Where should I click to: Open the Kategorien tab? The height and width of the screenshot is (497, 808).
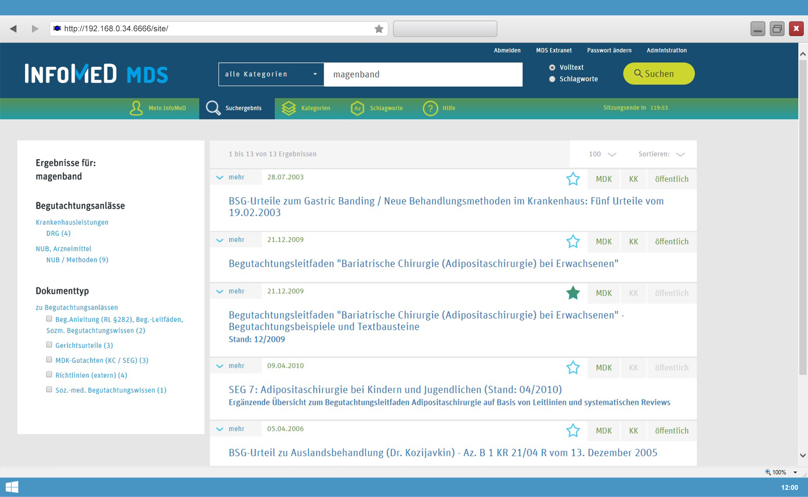click(306, 108)
